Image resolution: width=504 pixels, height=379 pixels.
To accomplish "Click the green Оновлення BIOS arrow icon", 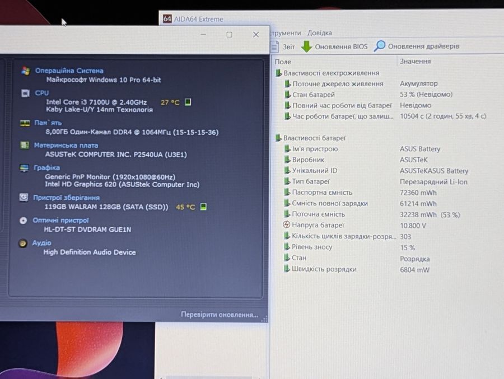I will pyautogui.click(x=306, y=46).
